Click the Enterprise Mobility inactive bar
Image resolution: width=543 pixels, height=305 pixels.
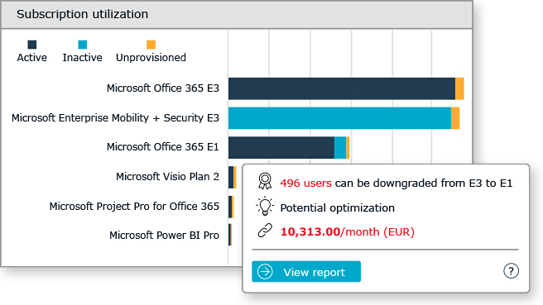coord(339,118)
